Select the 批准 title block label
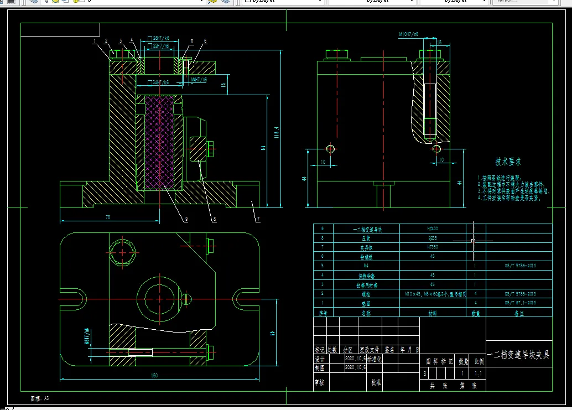This screenshot has height=410, width=572. 376,382
